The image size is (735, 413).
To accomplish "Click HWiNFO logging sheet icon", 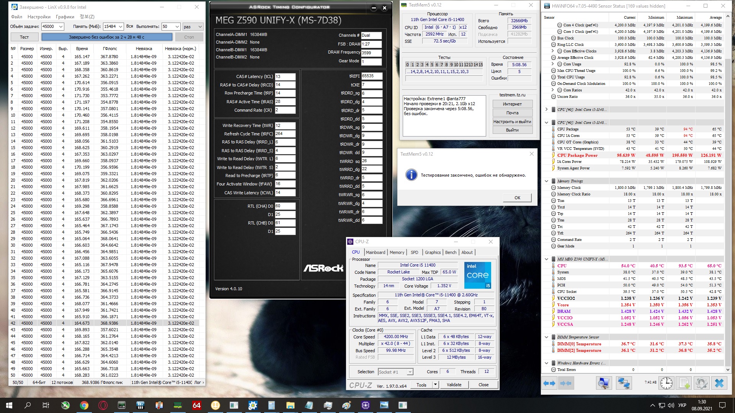I will (684, 383).
